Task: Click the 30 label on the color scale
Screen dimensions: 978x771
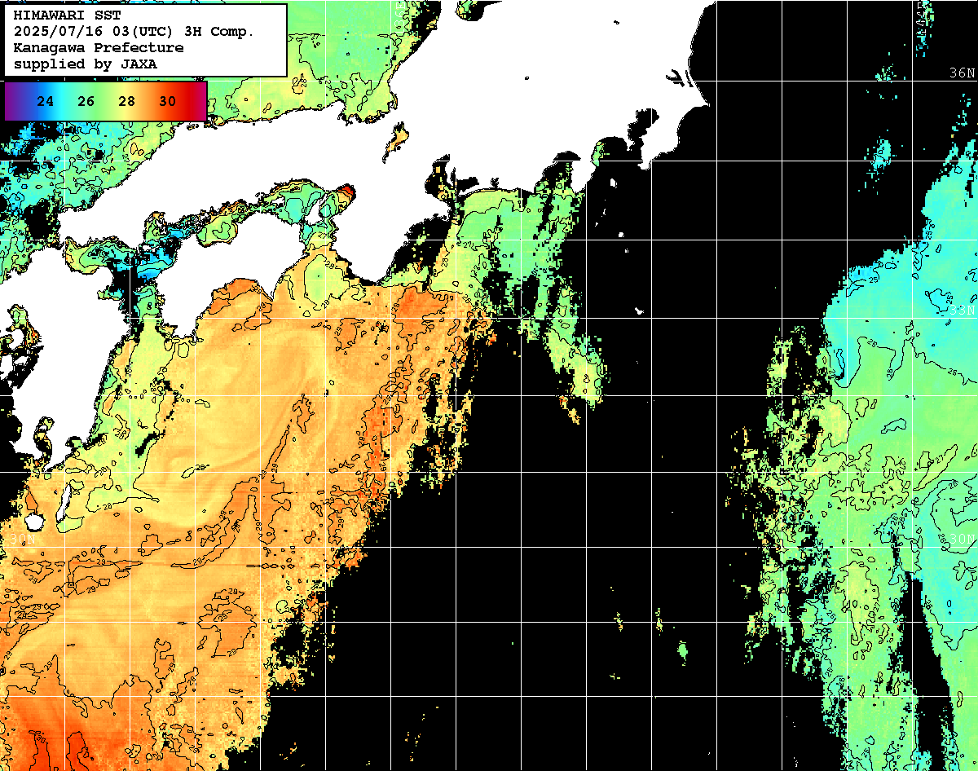Action: coord(167,102)
